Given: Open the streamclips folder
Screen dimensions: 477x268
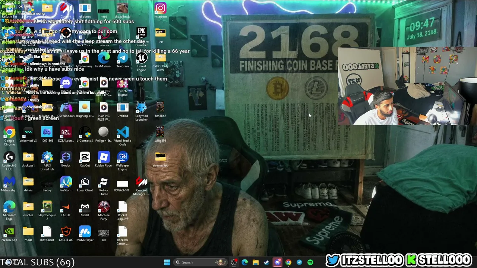Looking at the screenshot, I should (x=160, y=160).
